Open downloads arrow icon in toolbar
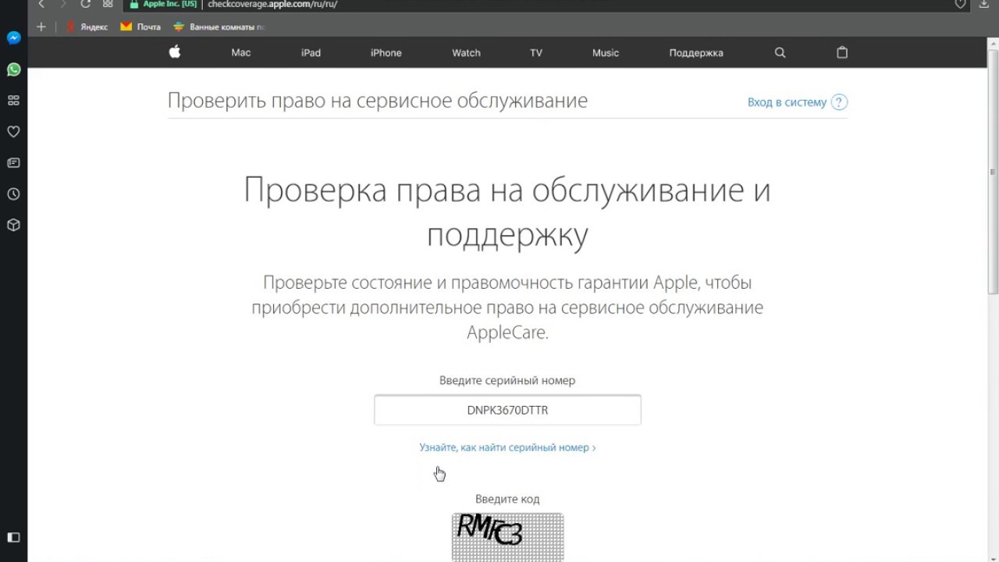Viewport: 999px width, 562px height. point(983,4)
